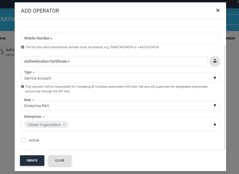The image size is (239, 174).
Task: Select the Citizen Organization chip label
Action: 44,125
